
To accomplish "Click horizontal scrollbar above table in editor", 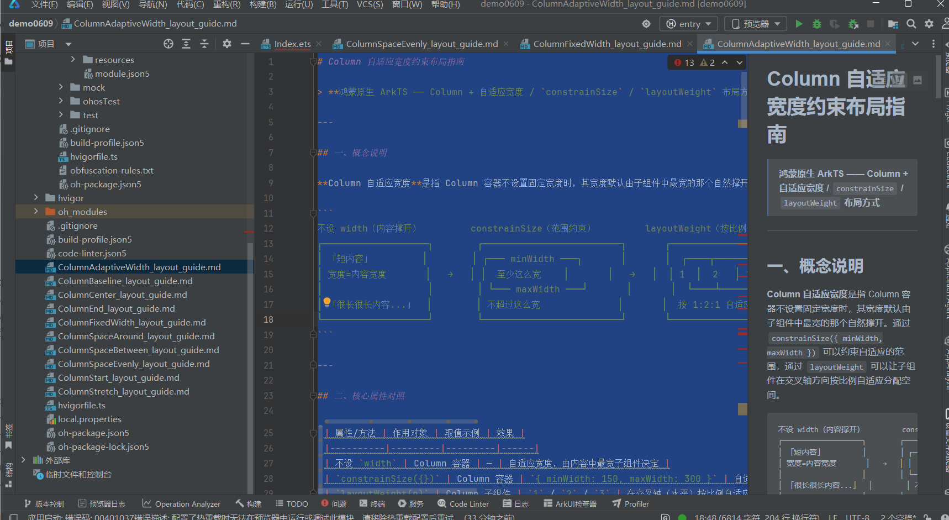I will pyautogui.click(x=401, y=421).
